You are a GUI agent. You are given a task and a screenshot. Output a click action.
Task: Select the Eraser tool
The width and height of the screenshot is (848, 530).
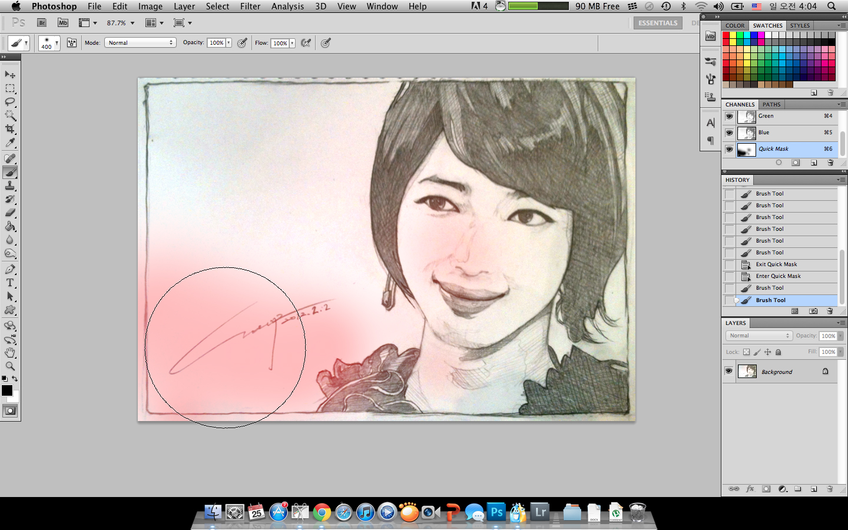[10, 213]
